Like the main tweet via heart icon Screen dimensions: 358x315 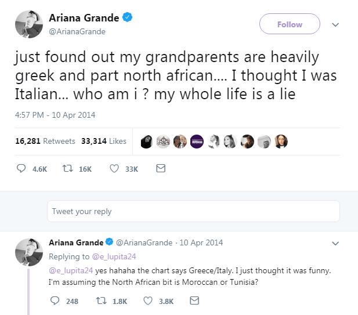tap(114, 169)
